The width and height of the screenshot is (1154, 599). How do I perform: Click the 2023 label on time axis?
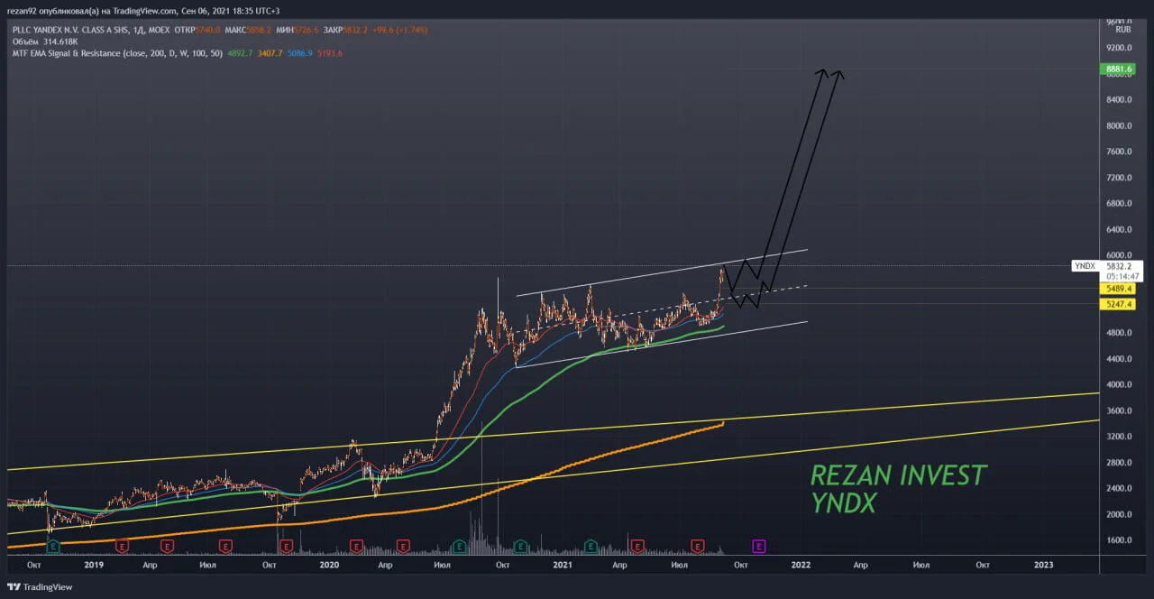coord(1043,565)
